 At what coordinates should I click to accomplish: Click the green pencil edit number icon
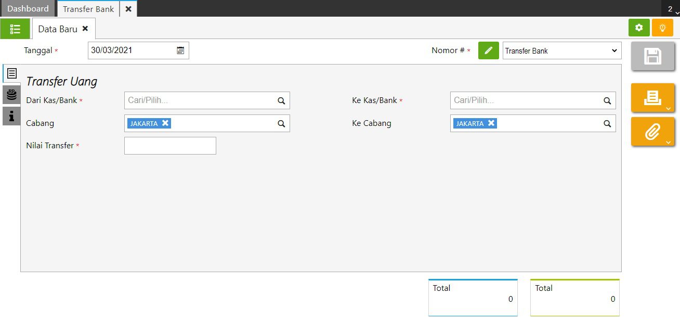[488, 50]
